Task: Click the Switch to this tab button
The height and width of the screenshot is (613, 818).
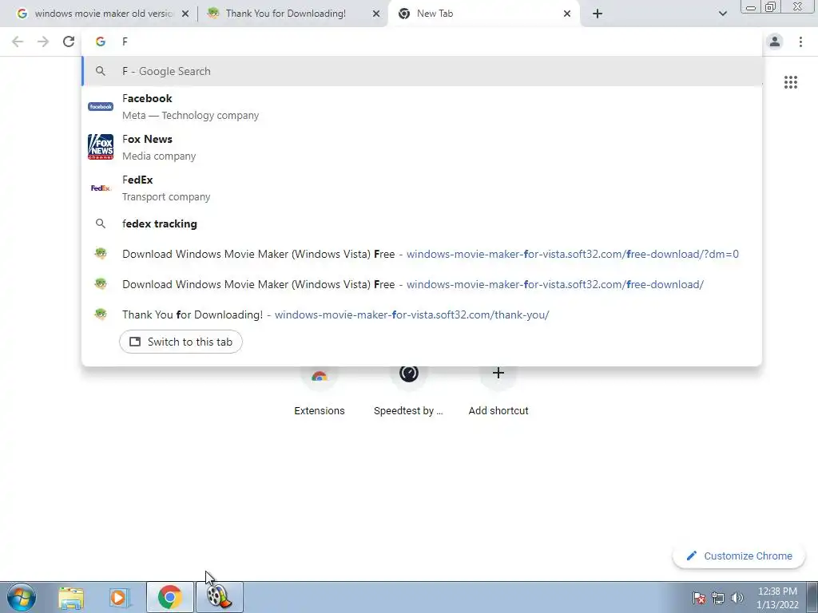Action: tap(181, 342)
